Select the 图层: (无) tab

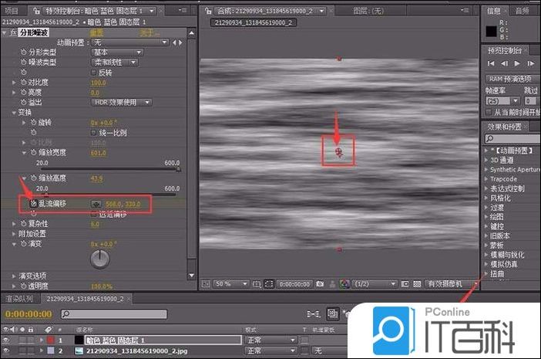point(368,11)
